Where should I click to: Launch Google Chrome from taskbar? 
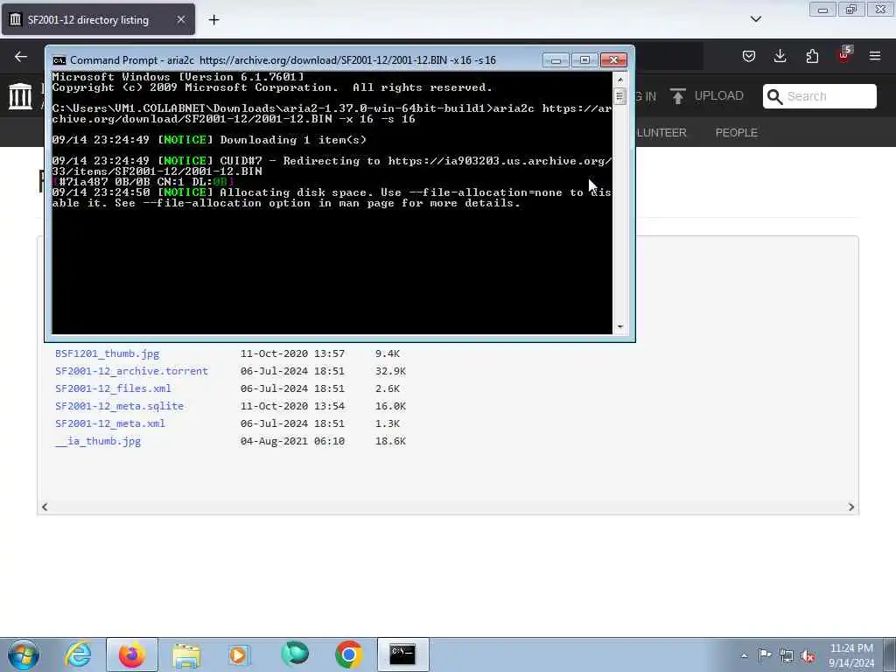[348, 654]
